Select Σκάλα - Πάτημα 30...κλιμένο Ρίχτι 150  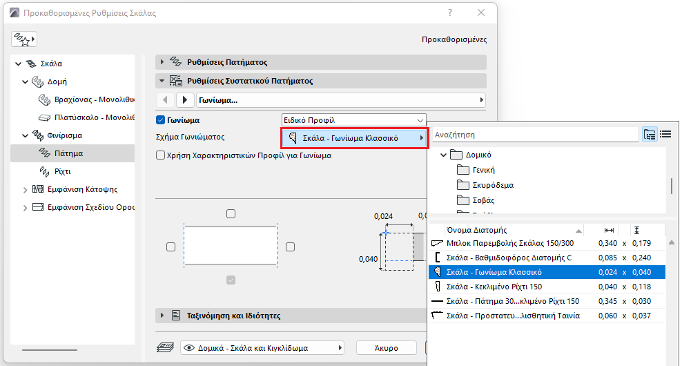(x=547, y=300)
